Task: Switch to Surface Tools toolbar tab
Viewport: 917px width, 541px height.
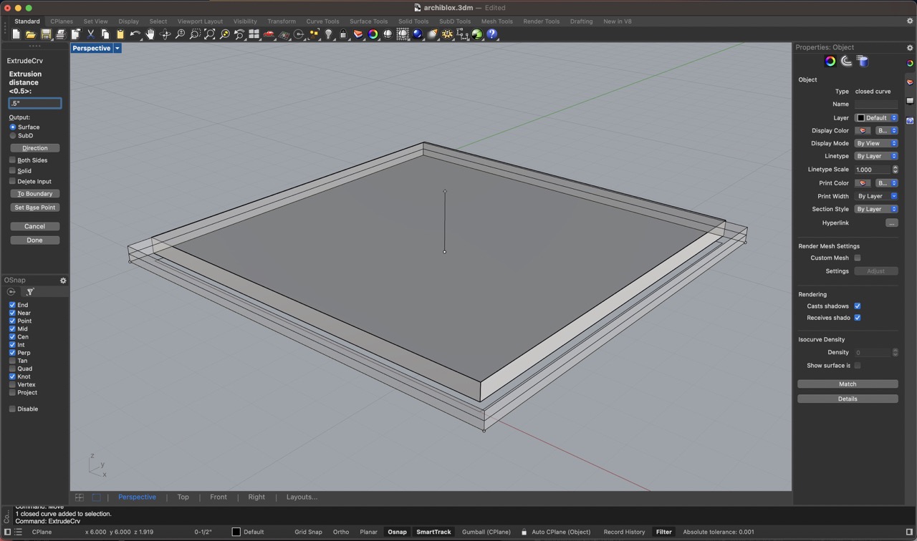Action: [x=368, y=21]
